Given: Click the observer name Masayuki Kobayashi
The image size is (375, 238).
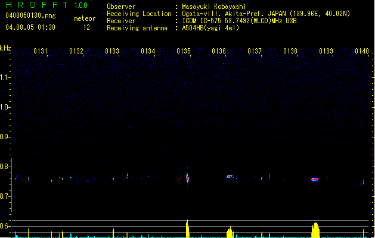Looking at the screenshot, I should 214,7.
